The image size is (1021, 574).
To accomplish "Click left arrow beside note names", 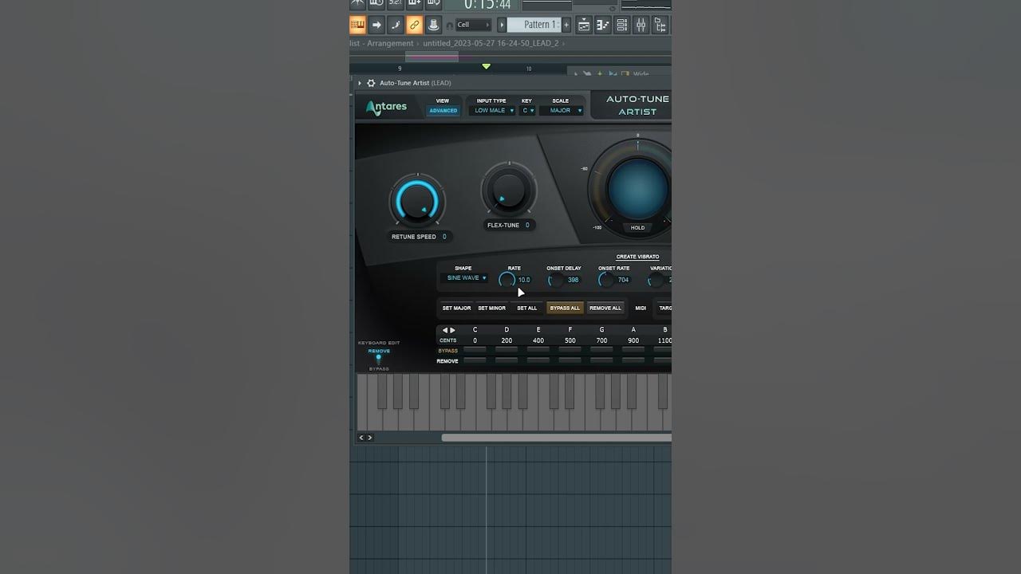I will point(445,330).
